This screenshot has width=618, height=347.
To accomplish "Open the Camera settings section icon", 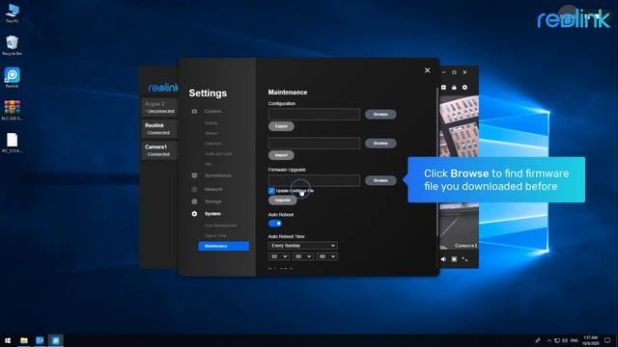I will click(194, 112).
